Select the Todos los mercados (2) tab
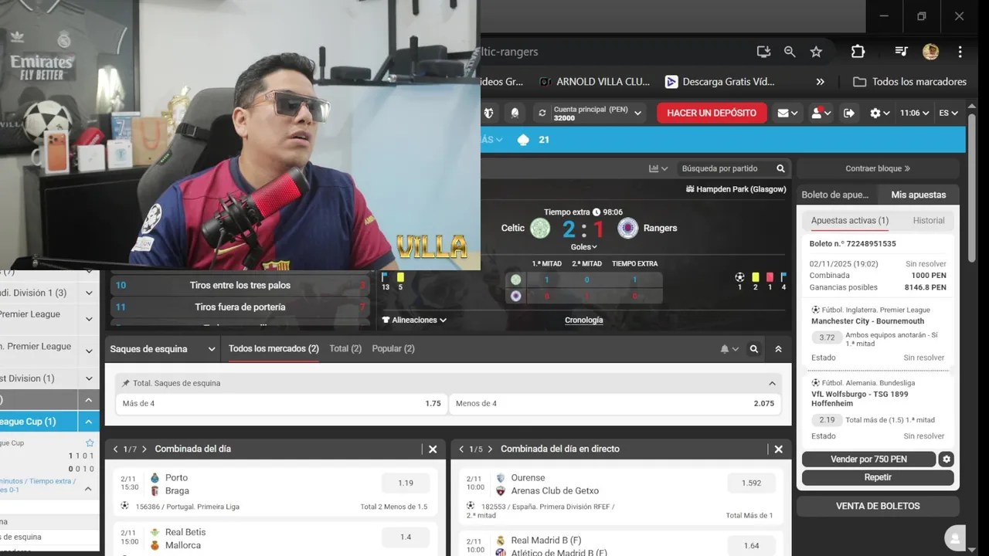This screenshot has height=556, width=989. [x=274, y=349]
